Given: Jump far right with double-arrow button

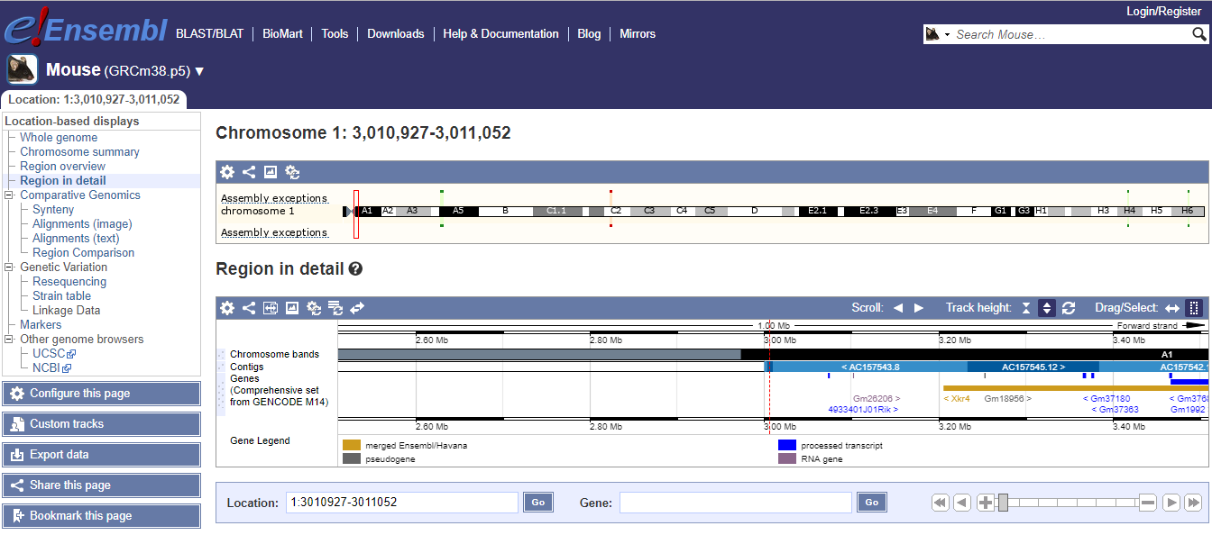Looking at the screenshot, I should click(x=1193, y=503).
